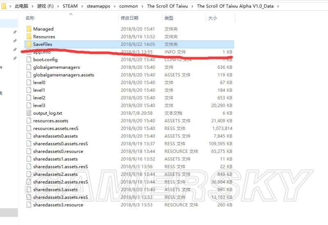Image resolution: width=328 pixels, height=225 pixels.
Task: Expand the chevron after The Scroll Of Taiwu
Action: coord(192,6)
